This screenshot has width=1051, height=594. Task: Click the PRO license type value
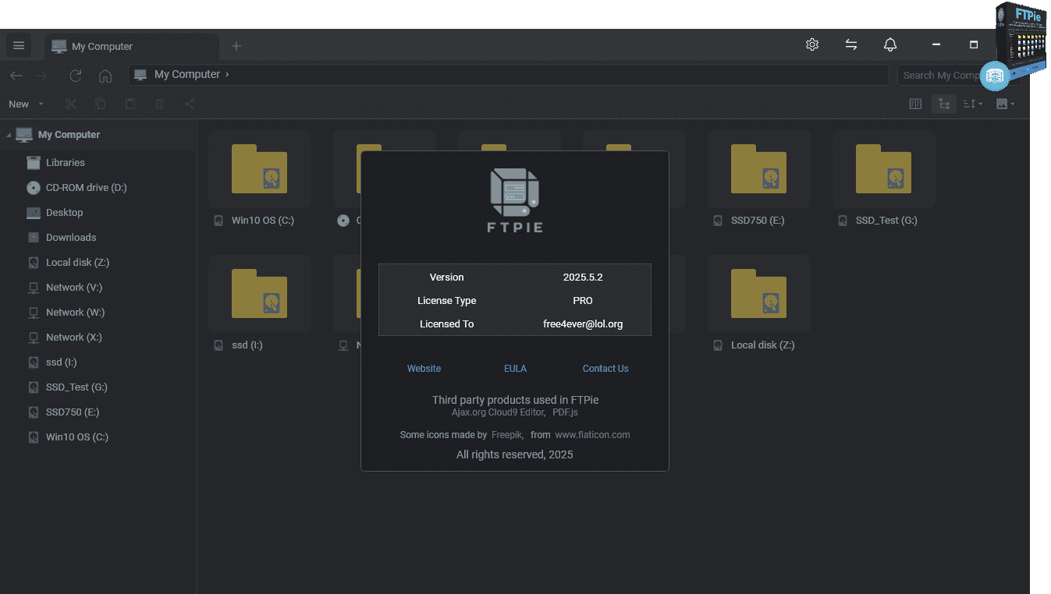click(583, 301)
